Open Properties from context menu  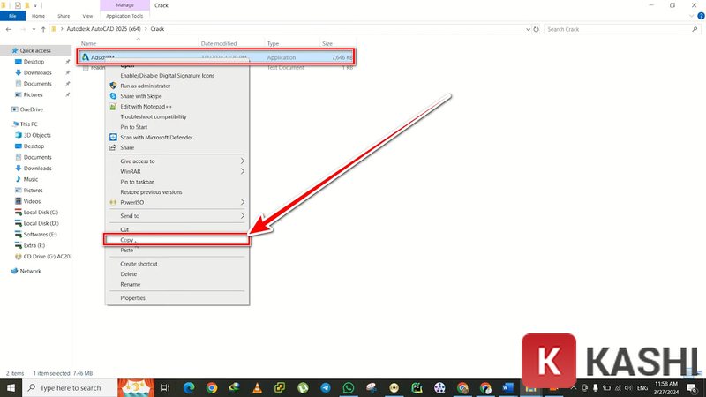pos(177,298)
